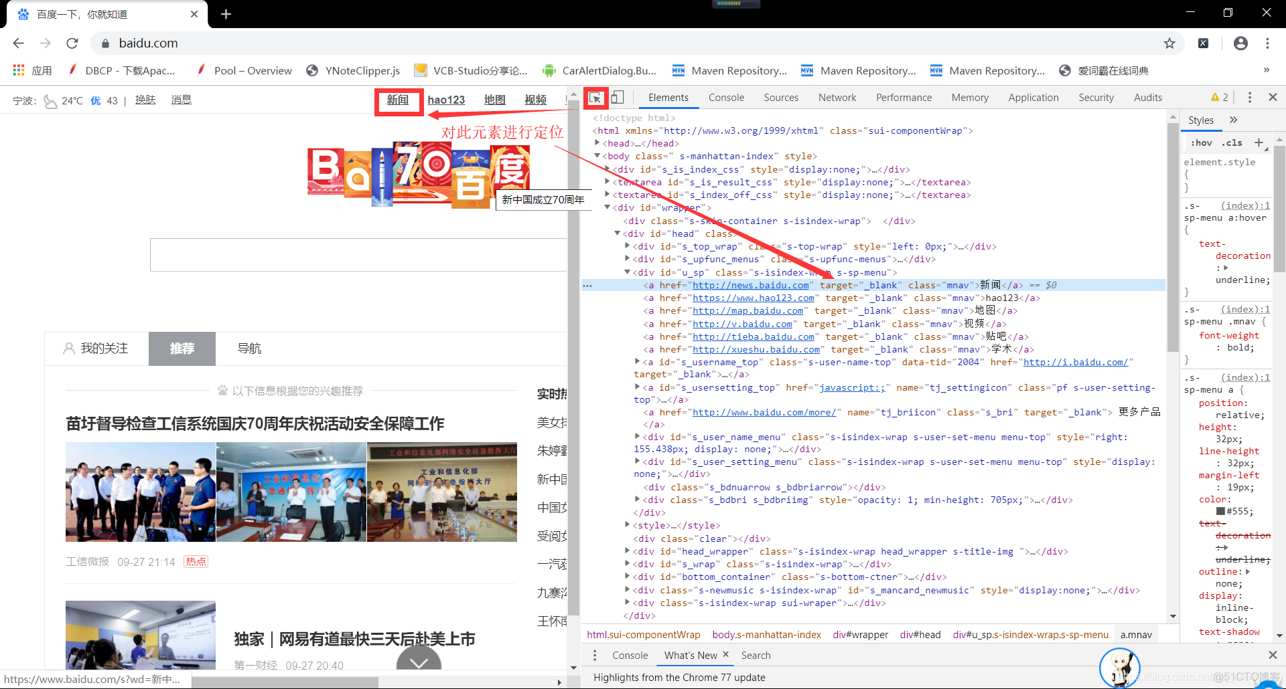
Task: Open the Network tab
Action: click(x=837, y=98)
